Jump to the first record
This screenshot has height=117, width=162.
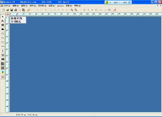[84, 10]
